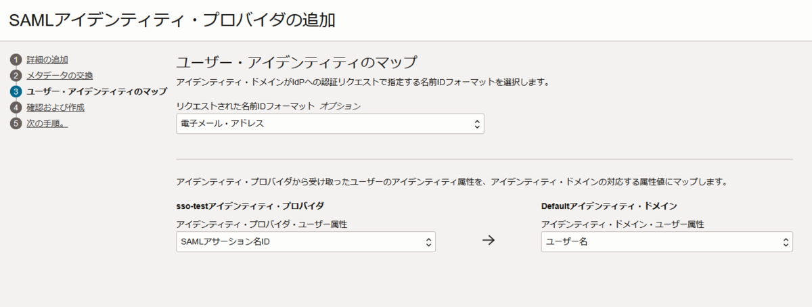Open the 次の手順。 step link

point(47,124)
